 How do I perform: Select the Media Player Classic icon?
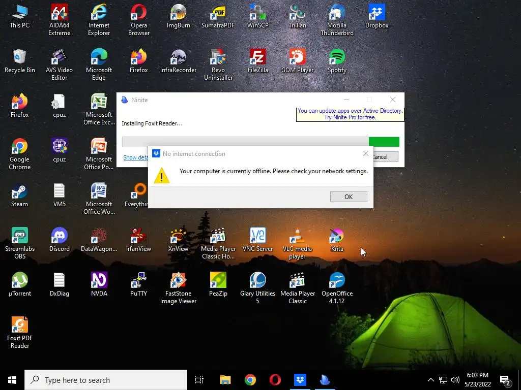point(297,288)
